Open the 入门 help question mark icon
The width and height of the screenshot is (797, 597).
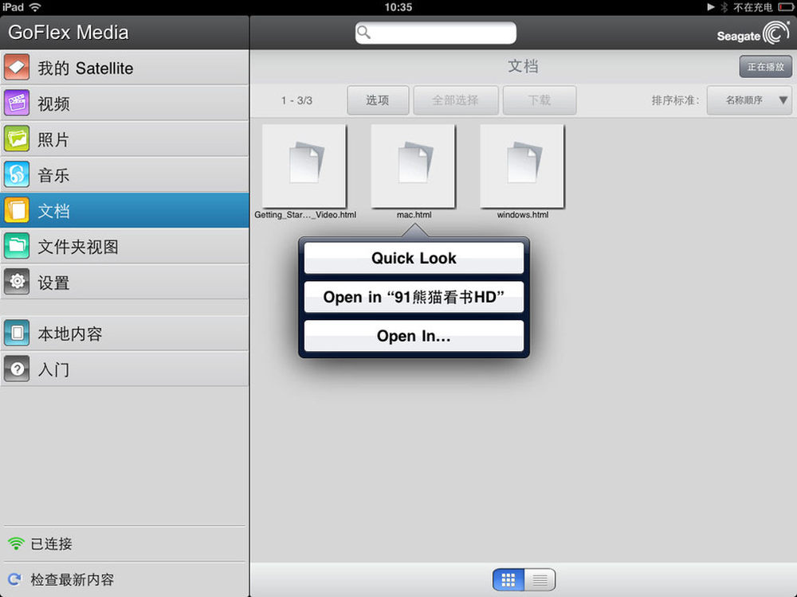click(x=17, y=369)
